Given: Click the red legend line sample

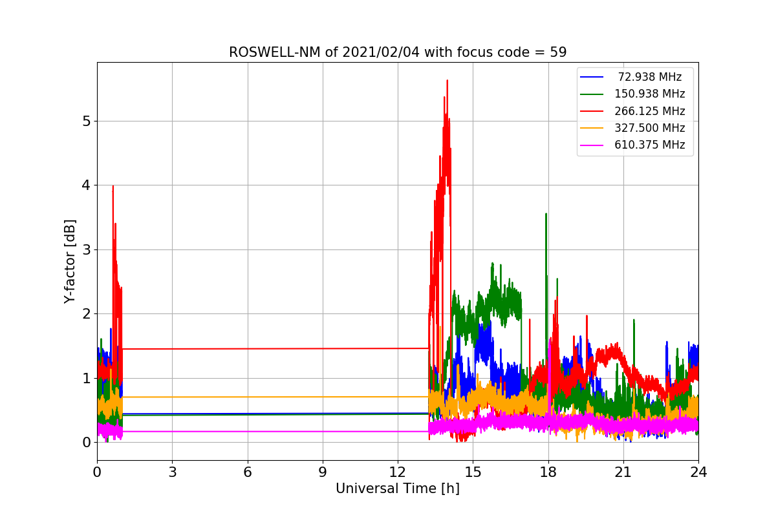Looking at the screenshot, I should tap(592, 111).
